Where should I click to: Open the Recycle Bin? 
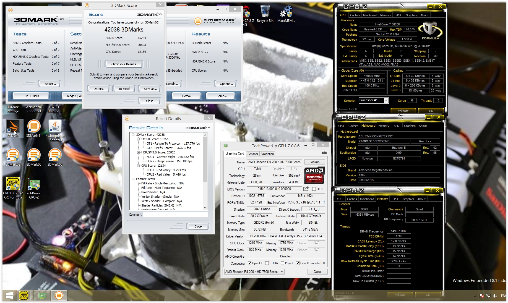tap(265, 14)
